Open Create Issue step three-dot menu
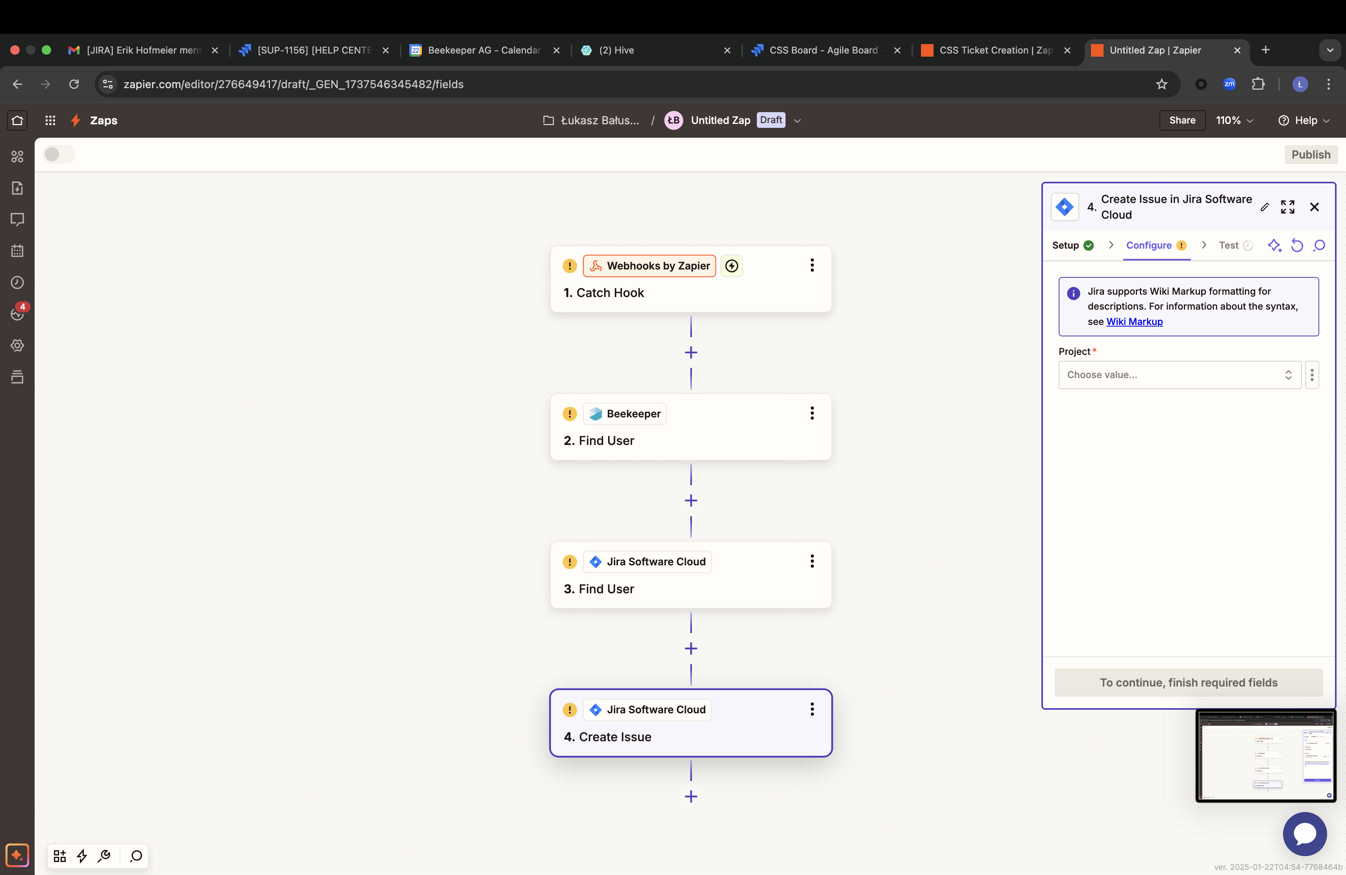The width and height of the screenshot is (1346, 875). pos(812,709)
